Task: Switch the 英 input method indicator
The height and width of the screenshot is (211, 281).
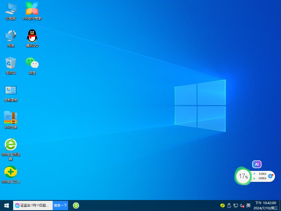Action: point(248,205)
